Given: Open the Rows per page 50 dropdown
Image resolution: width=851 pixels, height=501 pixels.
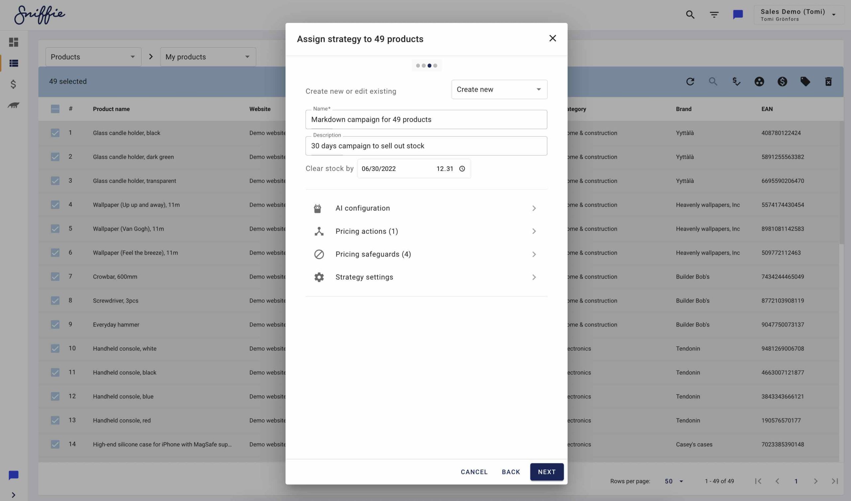Looking at the screenshot, I should pyautogui.click(x=674, y=481).
